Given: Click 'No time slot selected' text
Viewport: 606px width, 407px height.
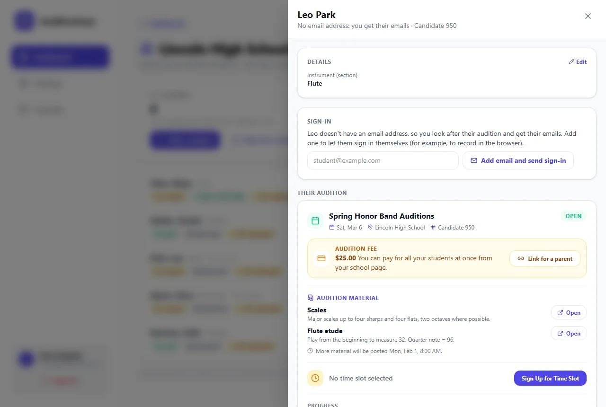Looking at the screenshot, I should point(361,378).
